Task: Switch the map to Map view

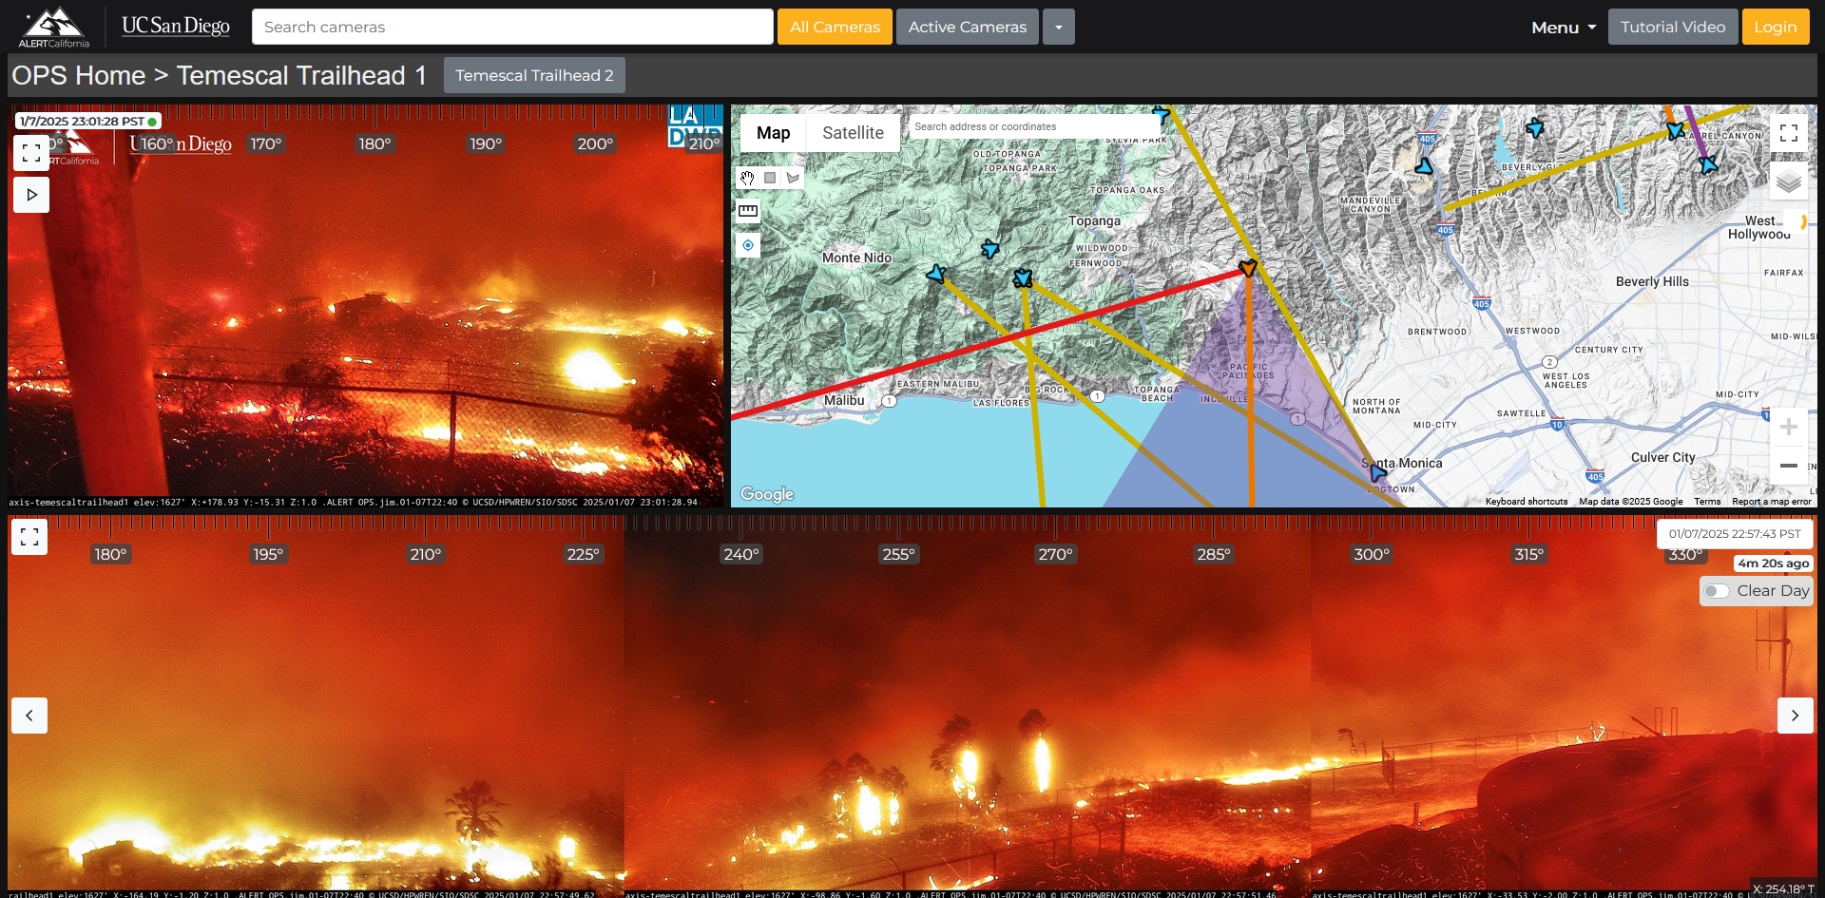Action: pos(773,133)
